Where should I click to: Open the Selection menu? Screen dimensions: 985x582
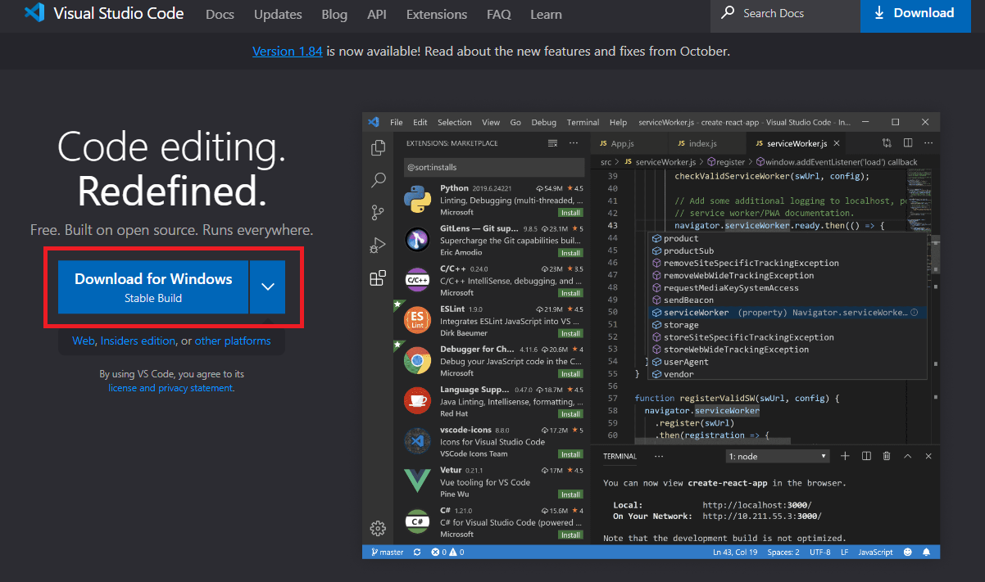(455, 122)
